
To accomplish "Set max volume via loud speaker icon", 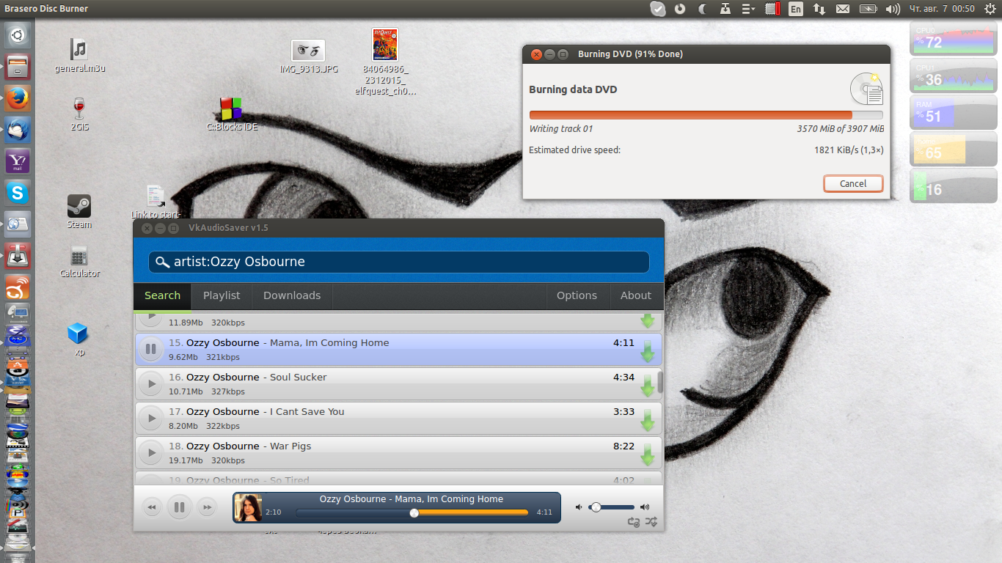I will coord(644,507).
